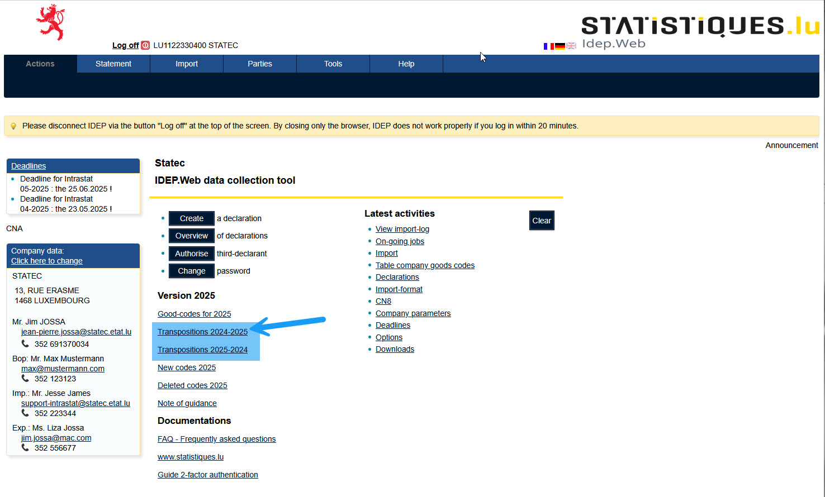Open FAQ - Frequently asked questions

[x=216, y=439]
